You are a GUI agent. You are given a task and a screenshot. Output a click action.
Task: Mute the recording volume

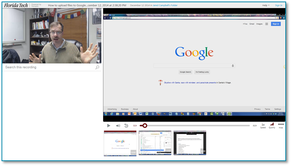(118, 126)
